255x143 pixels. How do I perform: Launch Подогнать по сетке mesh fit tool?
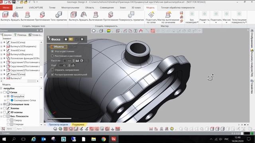point(151,17)
